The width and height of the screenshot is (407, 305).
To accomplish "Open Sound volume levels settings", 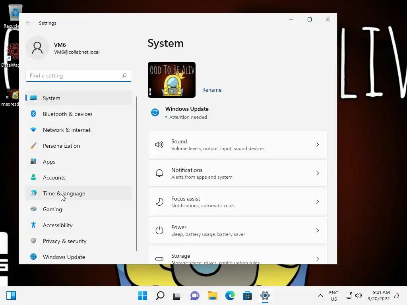I will tap(238, 145).
